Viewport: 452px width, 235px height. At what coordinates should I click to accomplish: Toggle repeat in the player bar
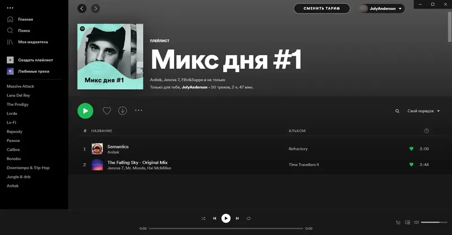click(249, 218)
